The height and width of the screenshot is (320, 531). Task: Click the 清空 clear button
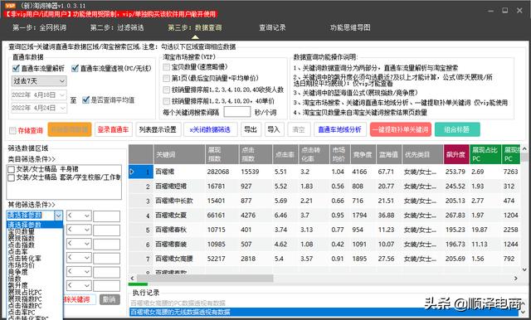pos(299,129)
